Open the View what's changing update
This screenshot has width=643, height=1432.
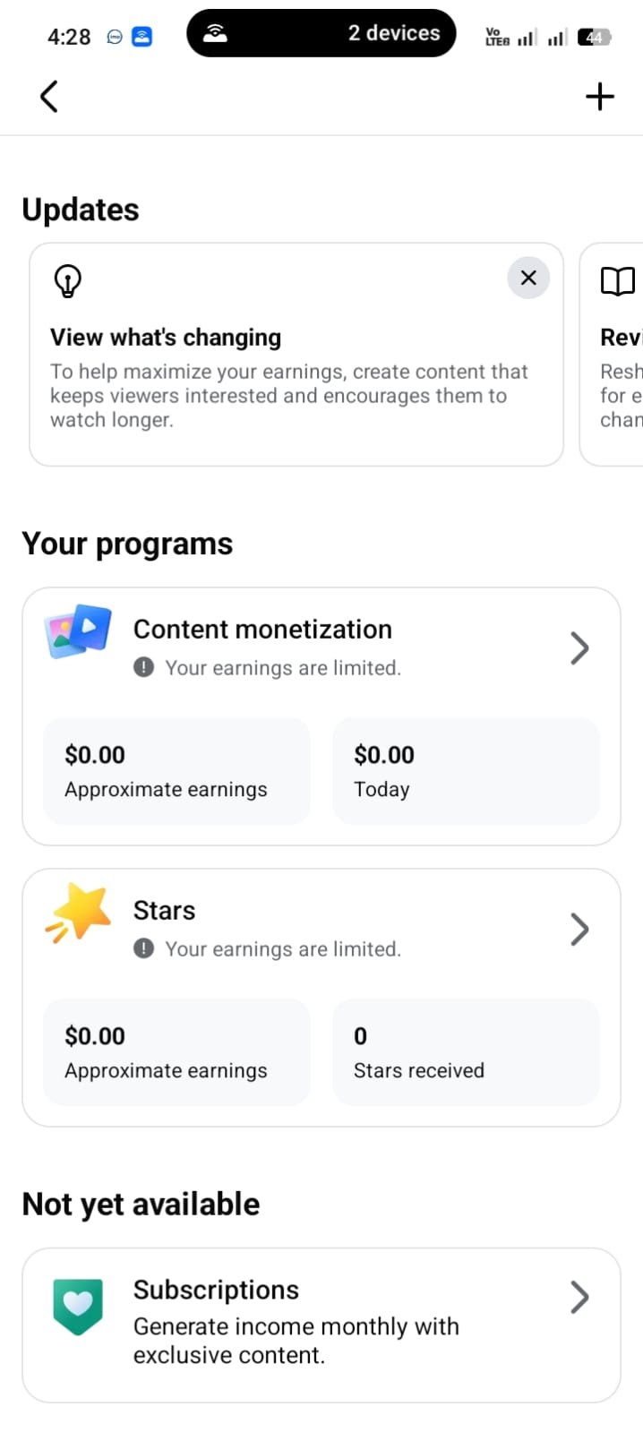pyautogui.click(x=296, y=355)
